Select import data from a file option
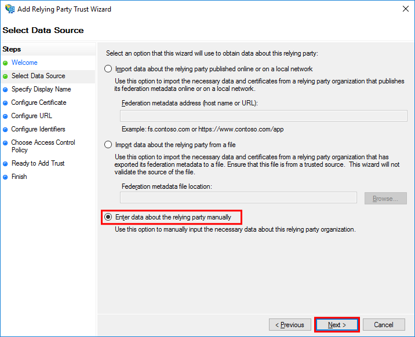Screen dimensions: 415x337 click(x=108, y=145)
